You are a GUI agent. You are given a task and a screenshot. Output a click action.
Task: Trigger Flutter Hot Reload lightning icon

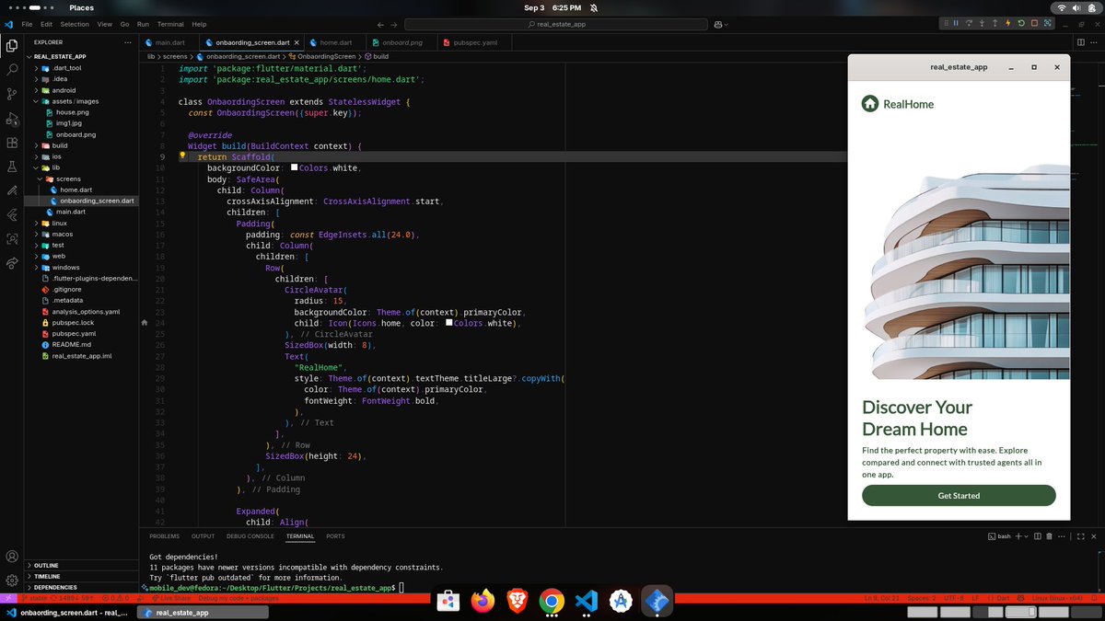tap(1008, 23)
